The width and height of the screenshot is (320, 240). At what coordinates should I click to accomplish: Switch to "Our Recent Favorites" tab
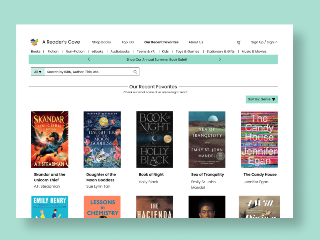point(162,42)
